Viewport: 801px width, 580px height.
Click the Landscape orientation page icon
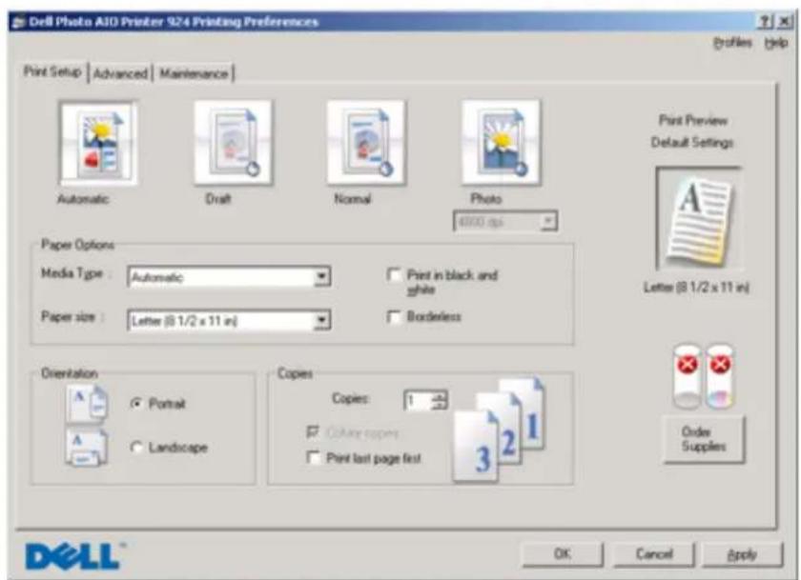click(x=87, y=447)
